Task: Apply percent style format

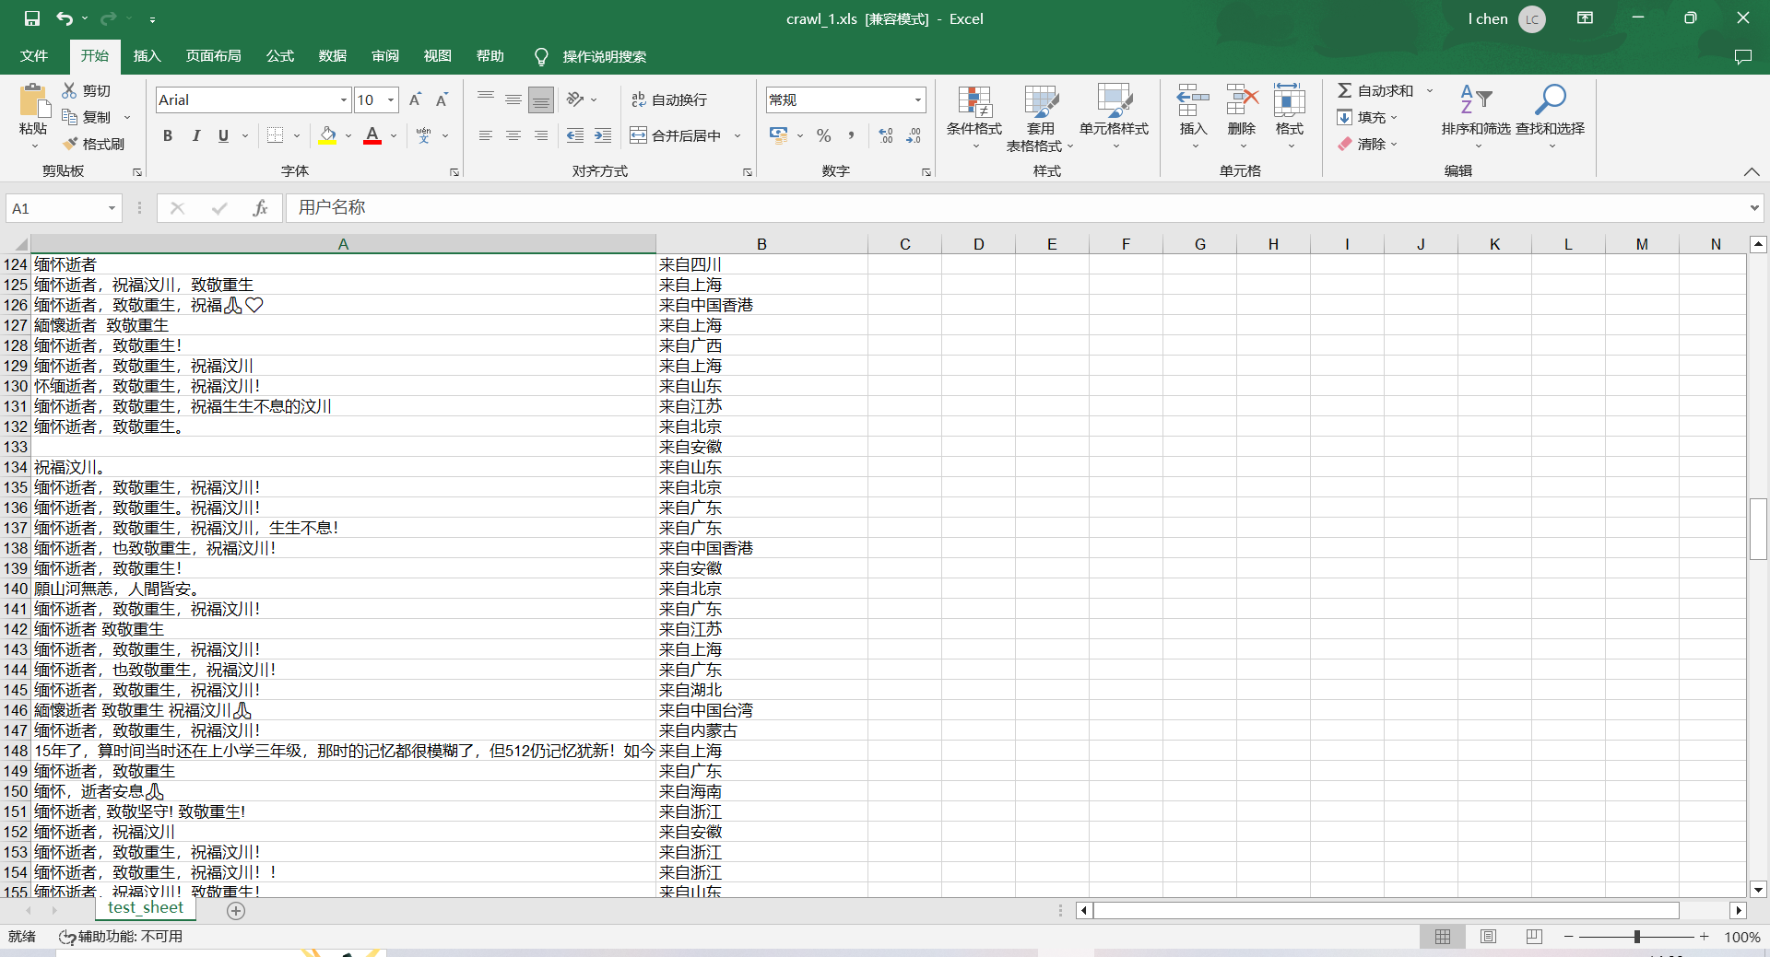Action: (824, 135)
